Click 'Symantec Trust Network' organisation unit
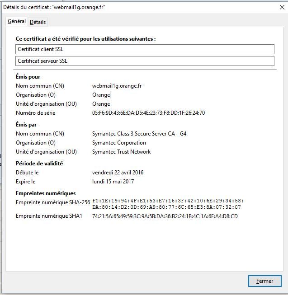The image size is (288, 295). coord(122,152)
